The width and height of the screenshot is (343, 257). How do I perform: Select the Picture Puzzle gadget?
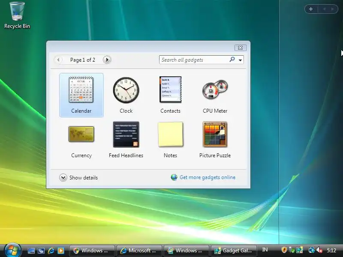click(x=215, y=140)
